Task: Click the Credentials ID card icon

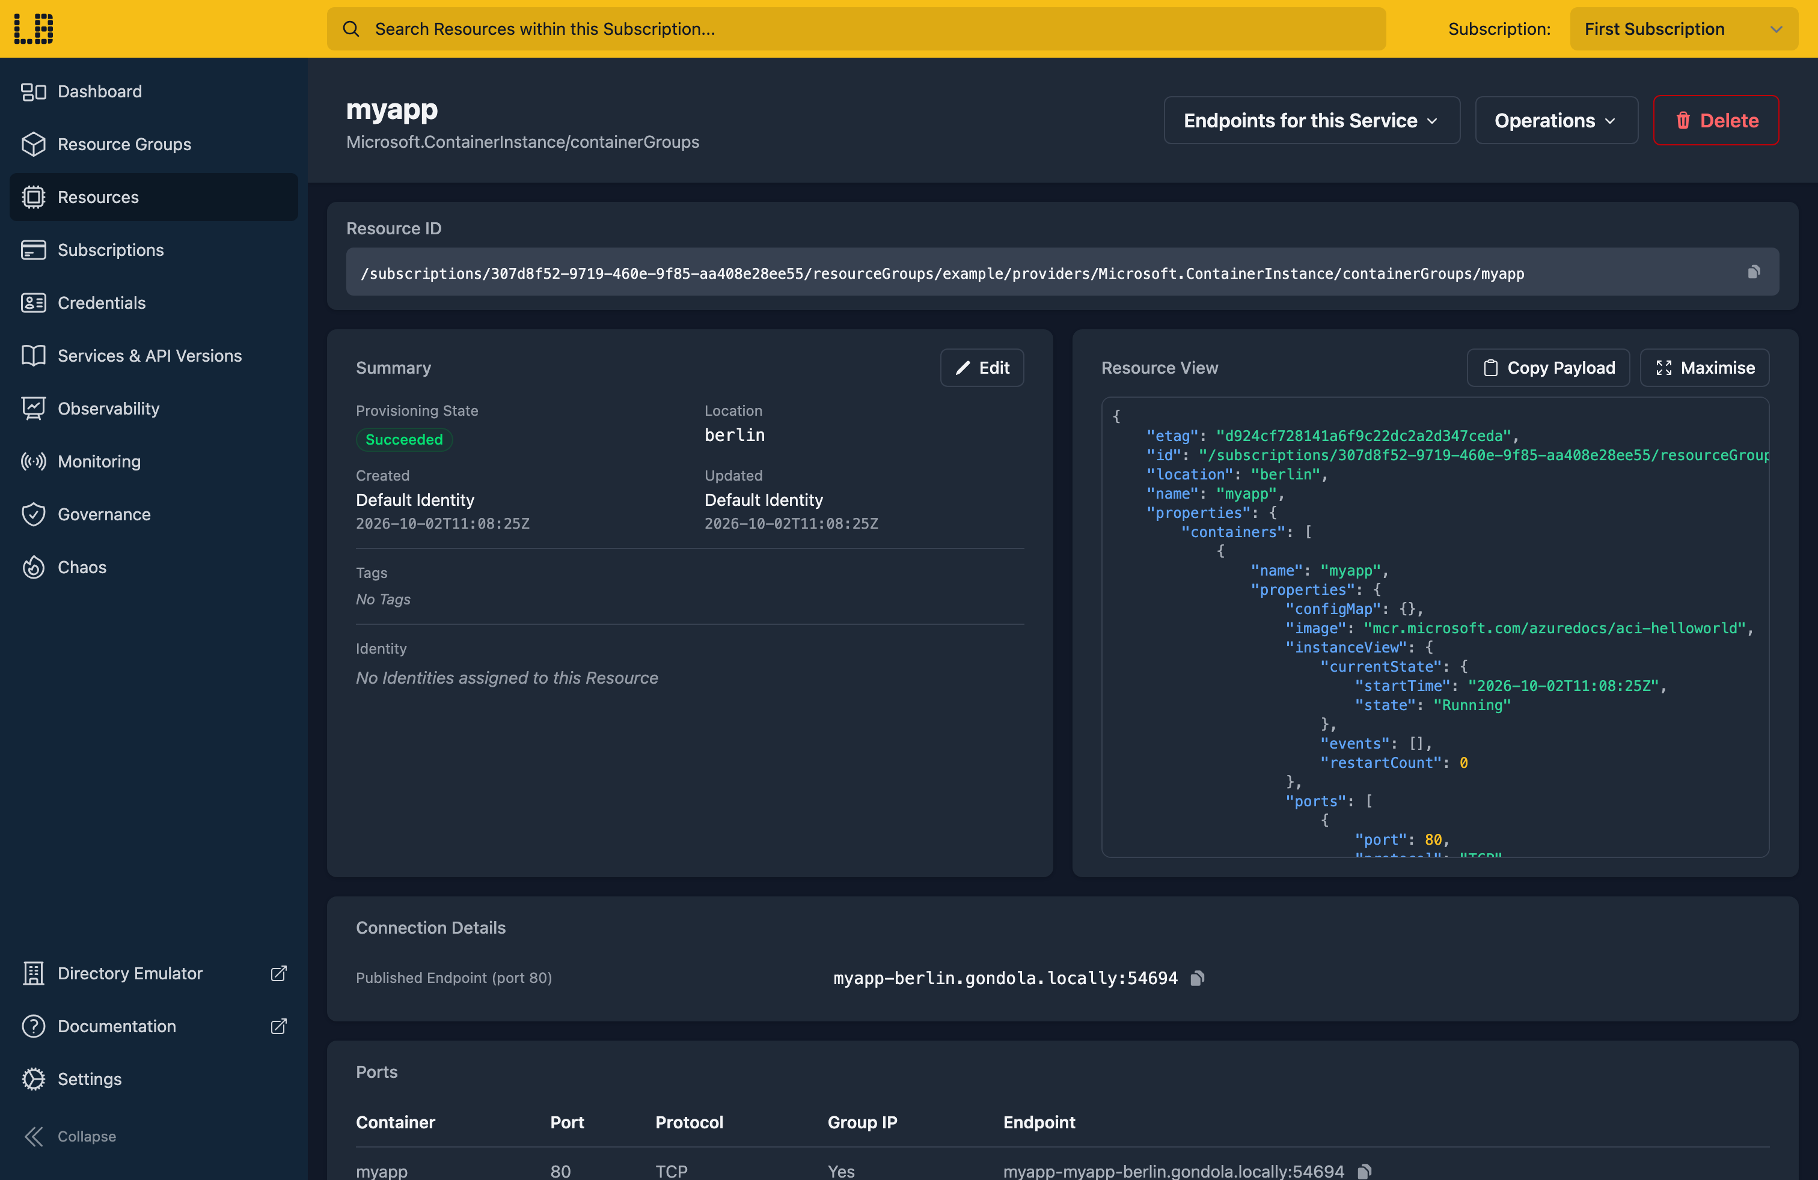Action: 34,303
